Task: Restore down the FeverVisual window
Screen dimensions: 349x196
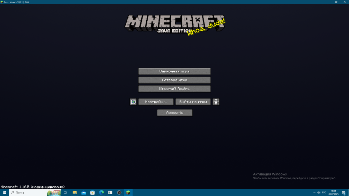Action: 336,2
